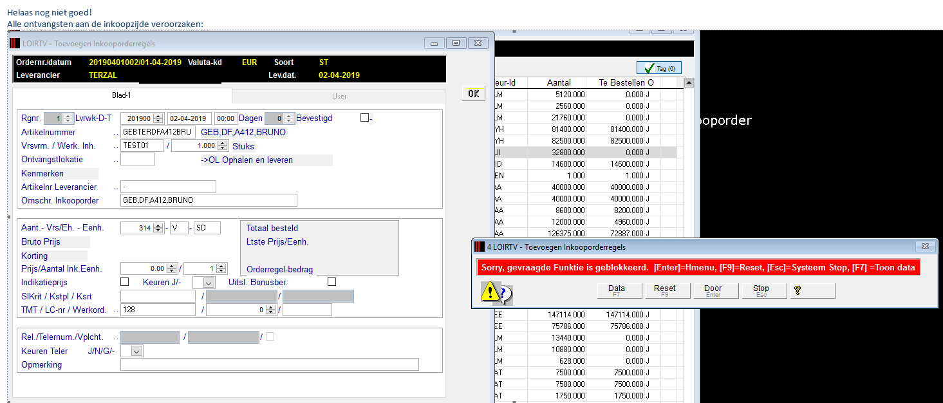The width and height of the screenshot is (943, 403).
Task: Click the red error message banner
Action: point(698,267)
